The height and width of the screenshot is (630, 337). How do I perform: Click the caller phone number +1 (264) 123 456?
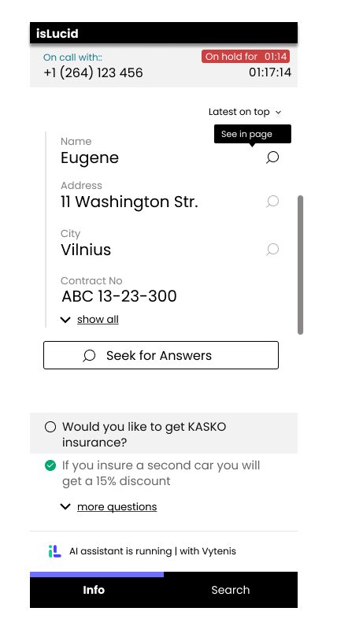[93, 72]
